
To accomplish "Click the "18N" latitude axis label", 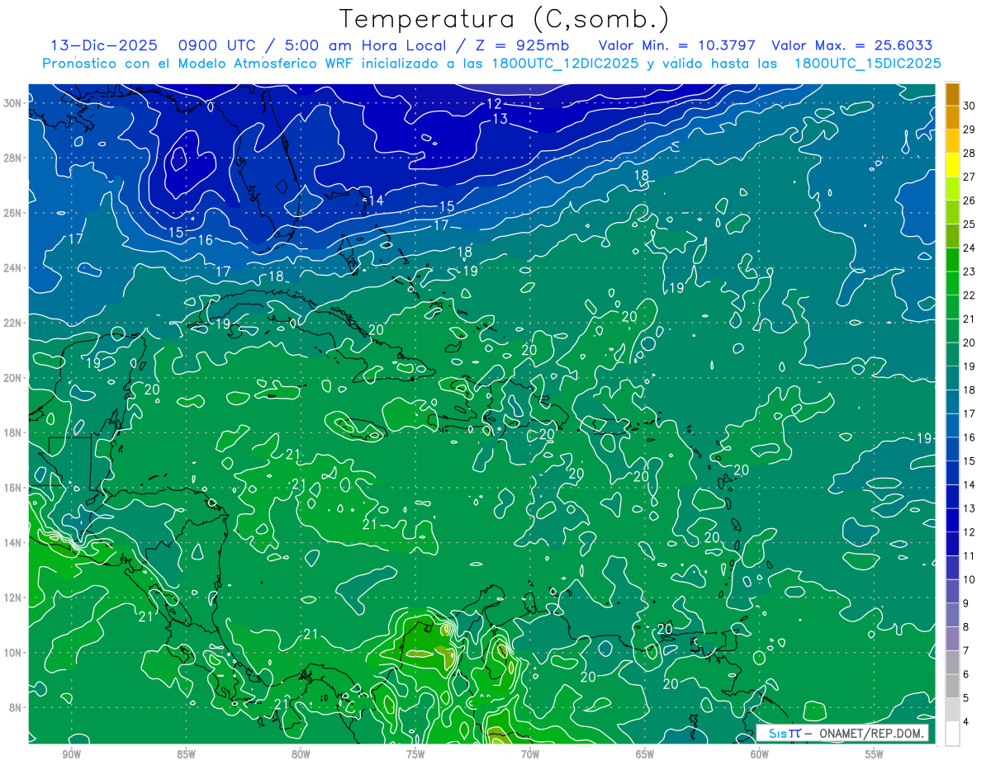I will point(14,432).
